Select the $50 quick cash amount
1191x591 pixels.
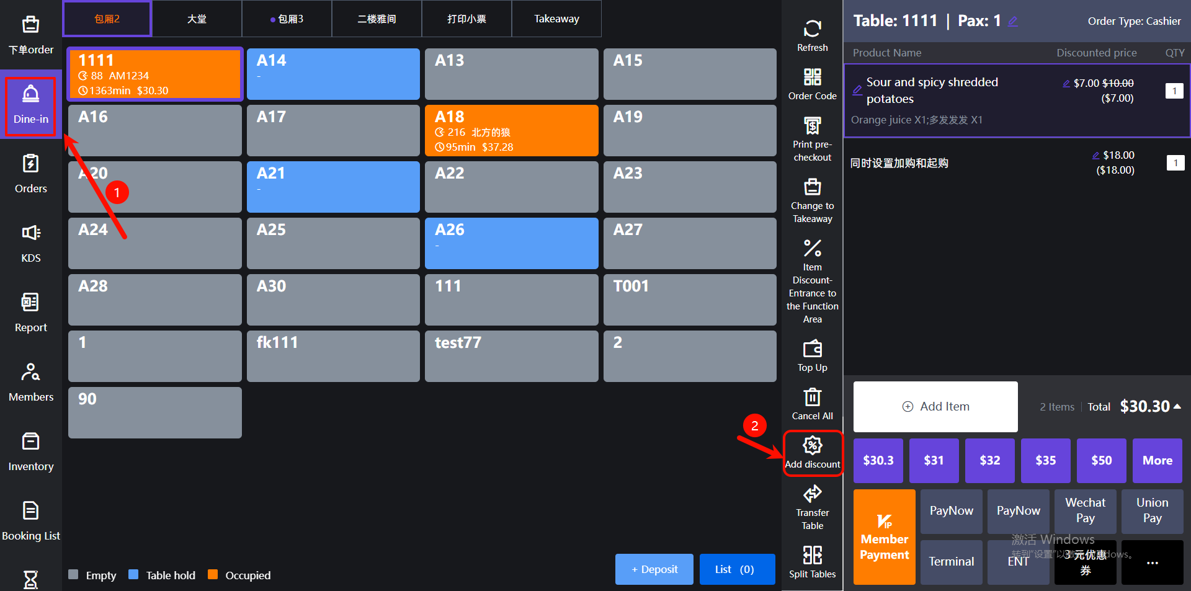(x=1101, y=460)
